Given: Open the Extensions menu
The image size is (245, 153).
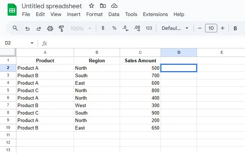Looking at the screenshot, I should point(155,14).
